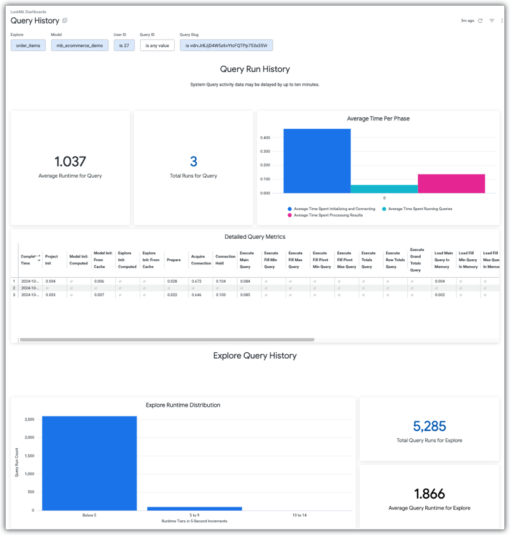Click the 'Below 5' runtime distribution bar

89,463
